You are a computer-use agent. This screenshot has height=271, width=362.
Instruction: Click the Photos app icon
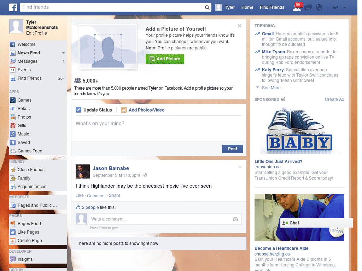[x=13, y=117]
